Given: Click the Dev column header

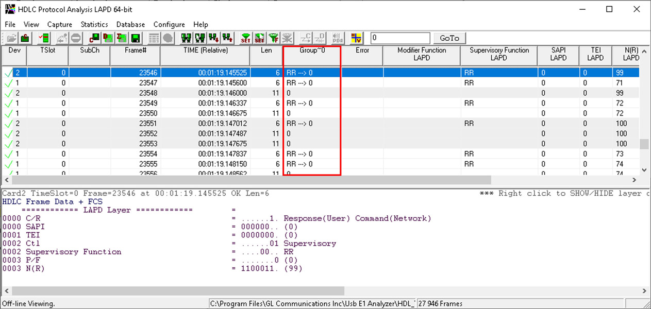Looking at the screenshot, I should tap(14, 56).
